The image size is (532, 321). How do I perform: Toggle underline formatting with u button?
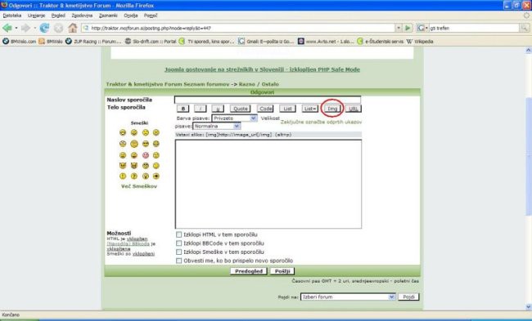218,109
